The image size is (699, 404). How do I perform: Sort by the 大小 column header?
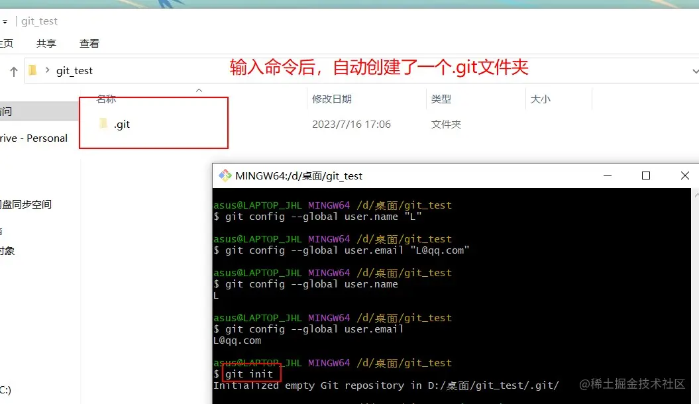[x=540, y=99]
